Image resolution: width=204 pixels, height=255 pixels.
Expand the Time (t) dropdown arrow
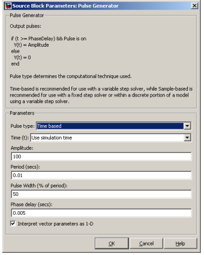point(187,137)
